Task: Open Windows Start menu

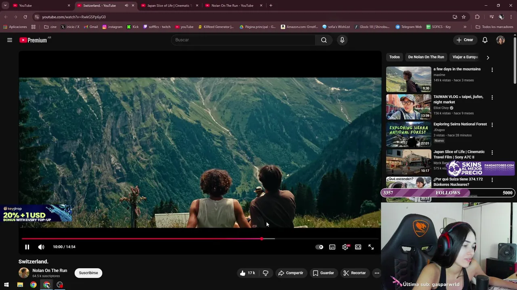Action: (x=6, y=285)
